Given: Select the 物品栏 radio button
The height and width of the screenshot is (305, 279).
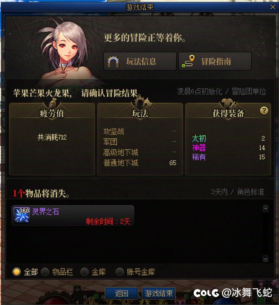Looking at the screenshot, I should 45,272.
